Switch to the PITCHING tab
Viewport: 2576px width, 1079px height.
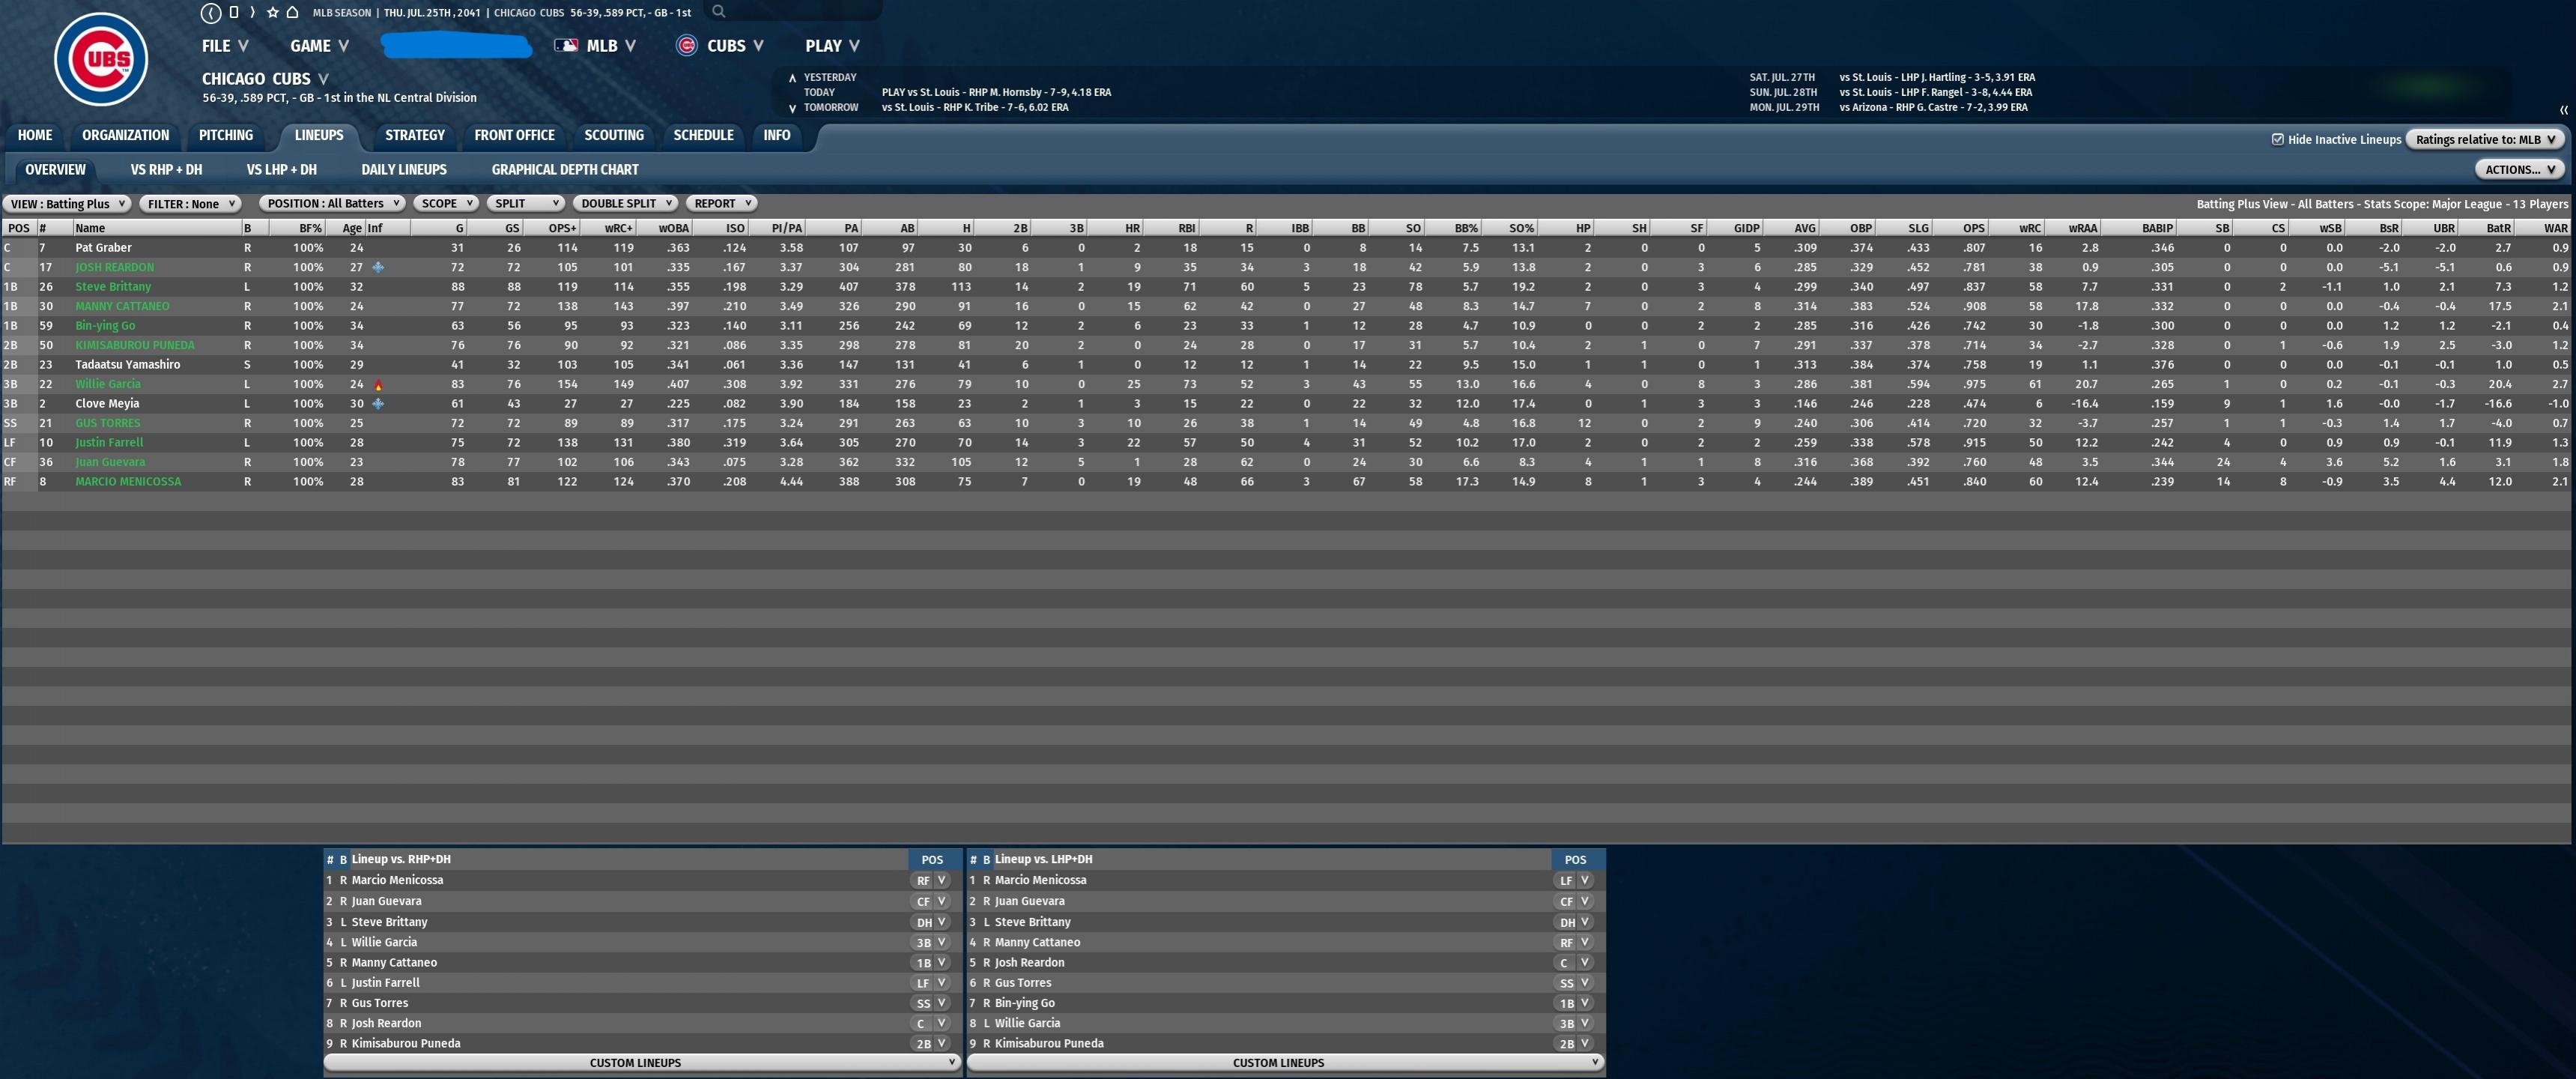tap(225, 135)
